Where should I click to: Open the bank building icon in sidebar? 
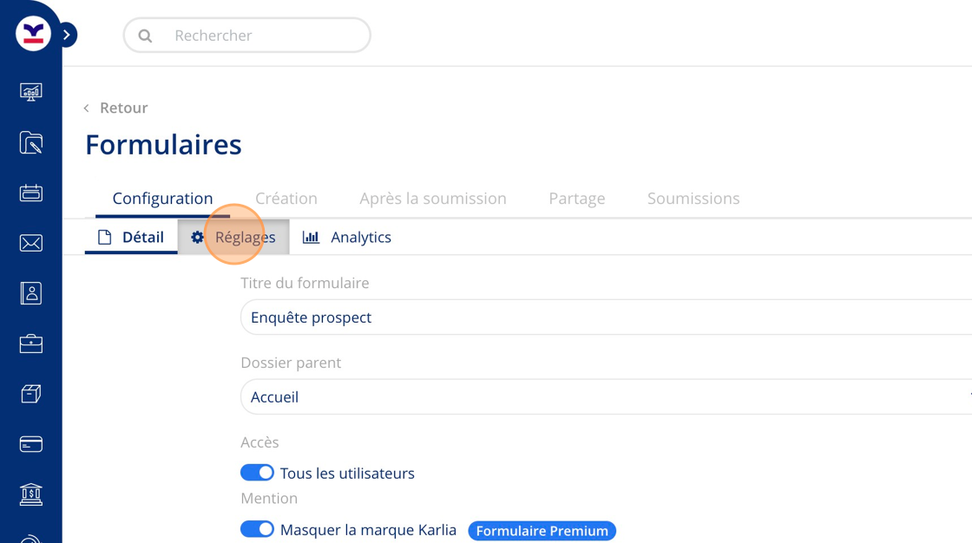click(x=31, y=494)
